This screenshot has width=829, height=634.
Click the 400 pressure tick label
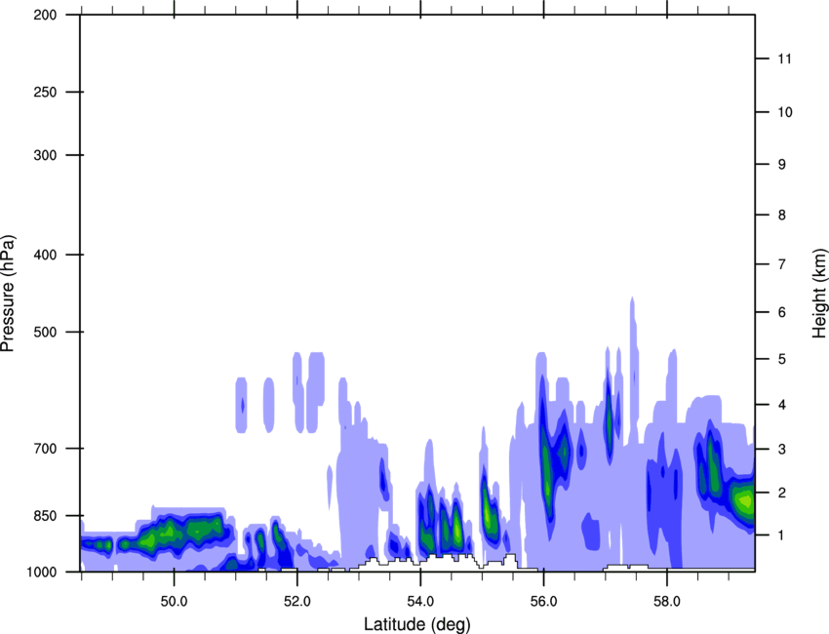click(x=45, y=255)
